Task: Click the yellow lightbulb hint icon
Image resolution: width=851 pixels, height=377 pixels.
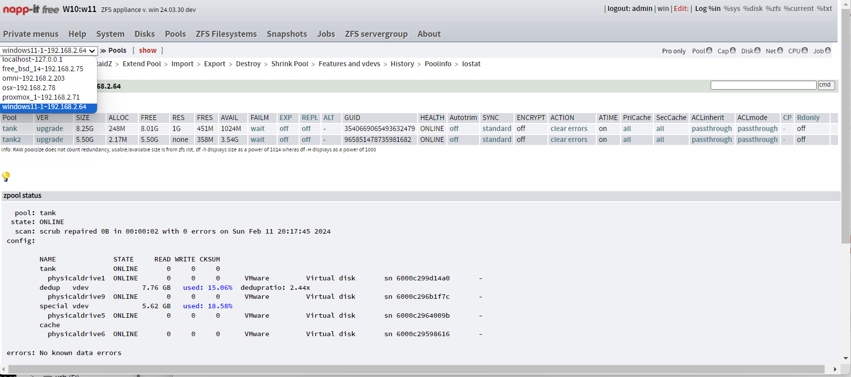Action: (x=6, y=176)
